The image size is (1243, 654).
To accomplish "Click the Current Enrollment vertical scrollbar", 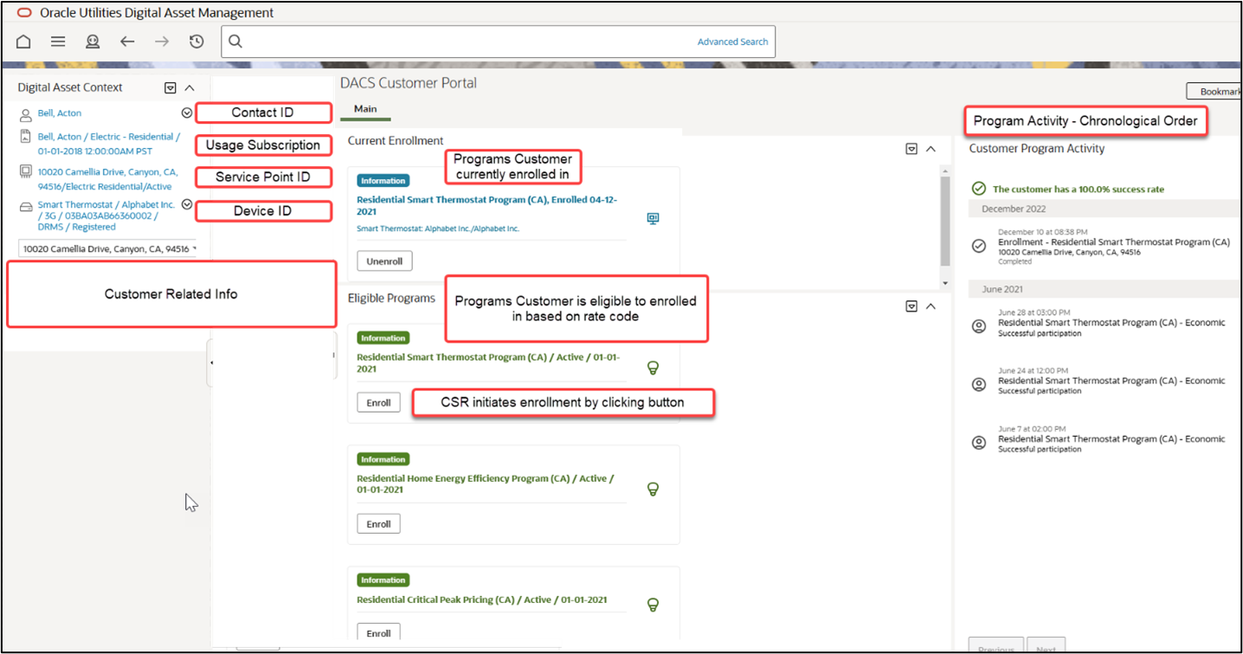I will 945,216.
